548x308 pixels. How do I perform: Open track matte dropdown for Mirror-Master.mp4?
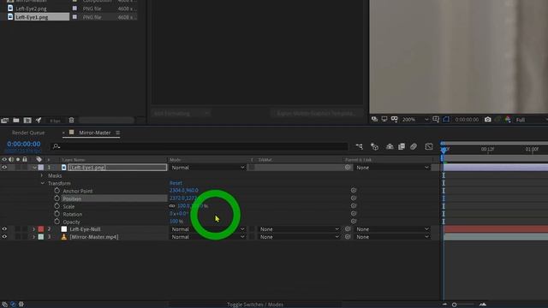click(x=299, y=237)
